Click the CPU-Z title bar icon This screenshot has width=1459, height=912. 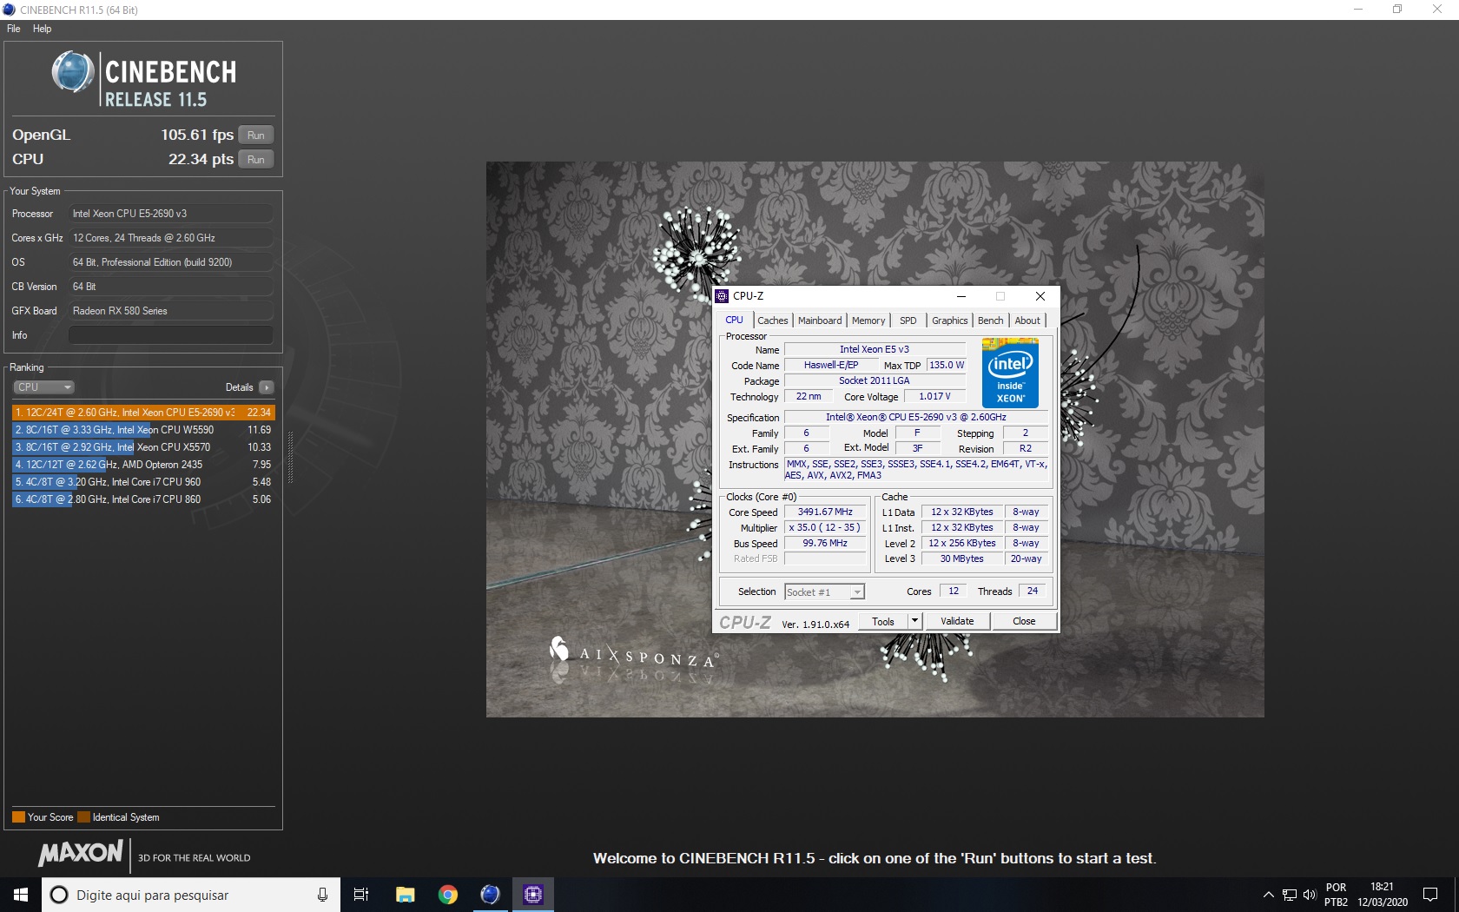[723, 296]
